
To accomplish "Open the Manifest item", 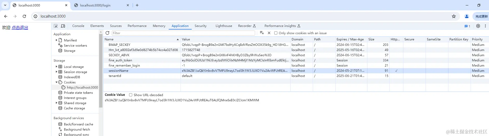I will click(x=70, y=40).
